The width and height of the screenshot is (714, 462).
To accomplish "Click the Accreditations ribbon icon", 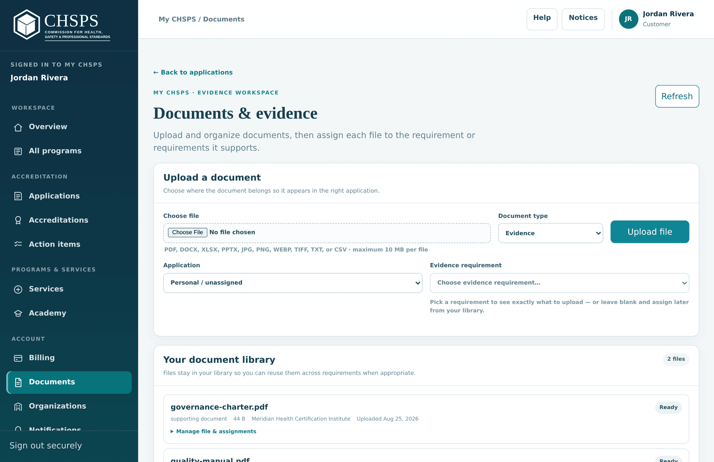I will (x=18, y=220).
